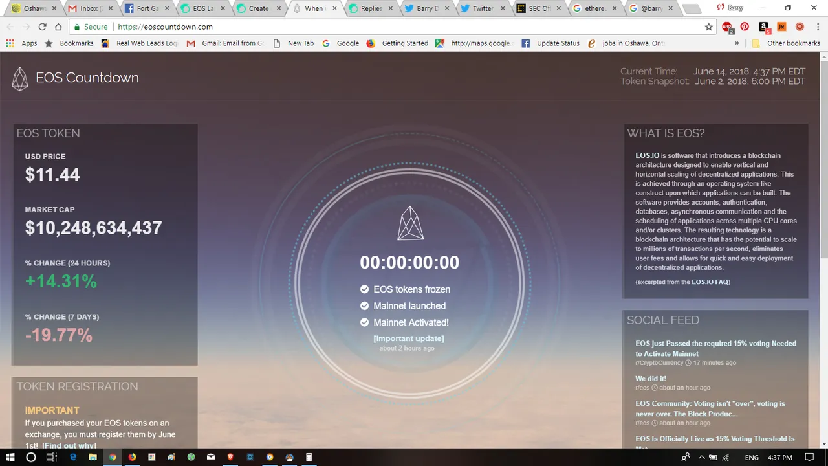The image size is (828, 466).
Task: Click the 00:00:00:00 countdown timer
Action: point(409,263)
